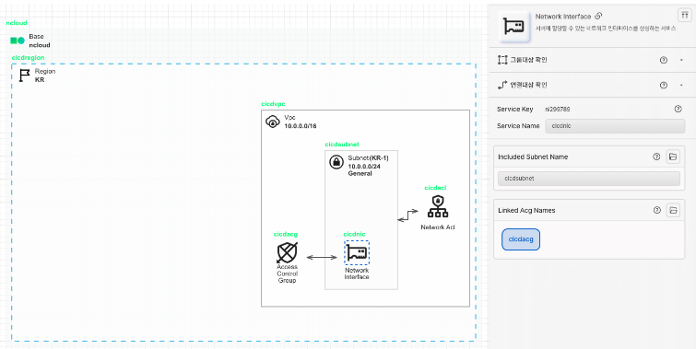Click the green cicdvpc label
Viewport: 696px width, 349px height.
[x=273, y=104]
